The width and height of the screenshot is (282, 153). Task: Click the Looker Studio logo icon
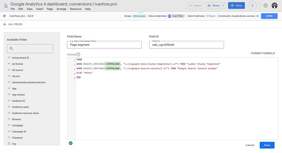click(x=6, y=6)
